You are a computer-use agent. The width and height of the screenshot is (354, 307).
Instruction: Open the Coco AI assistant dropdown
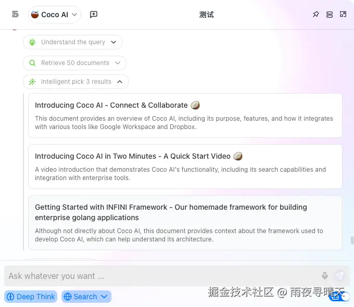tap(55, 15)
